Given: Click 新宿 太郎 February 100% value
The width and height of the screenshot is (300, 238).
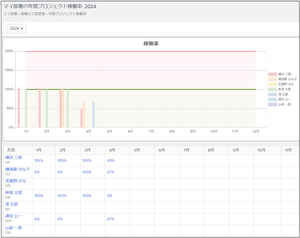Looking at the screenshot, I should tap(62, 196).
